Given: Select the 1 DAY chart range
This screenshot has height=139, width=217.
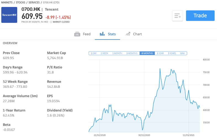Looking at the screenshot, I should click(x=94, y=53).
